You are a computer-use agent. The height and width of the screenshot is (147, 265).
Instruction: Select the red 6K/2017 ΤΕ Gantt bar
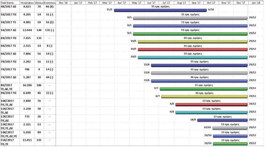click(193, 49)
